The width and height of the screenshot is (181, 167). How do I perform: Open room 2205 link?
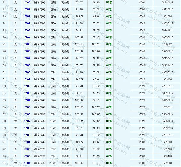coord(27,44)
